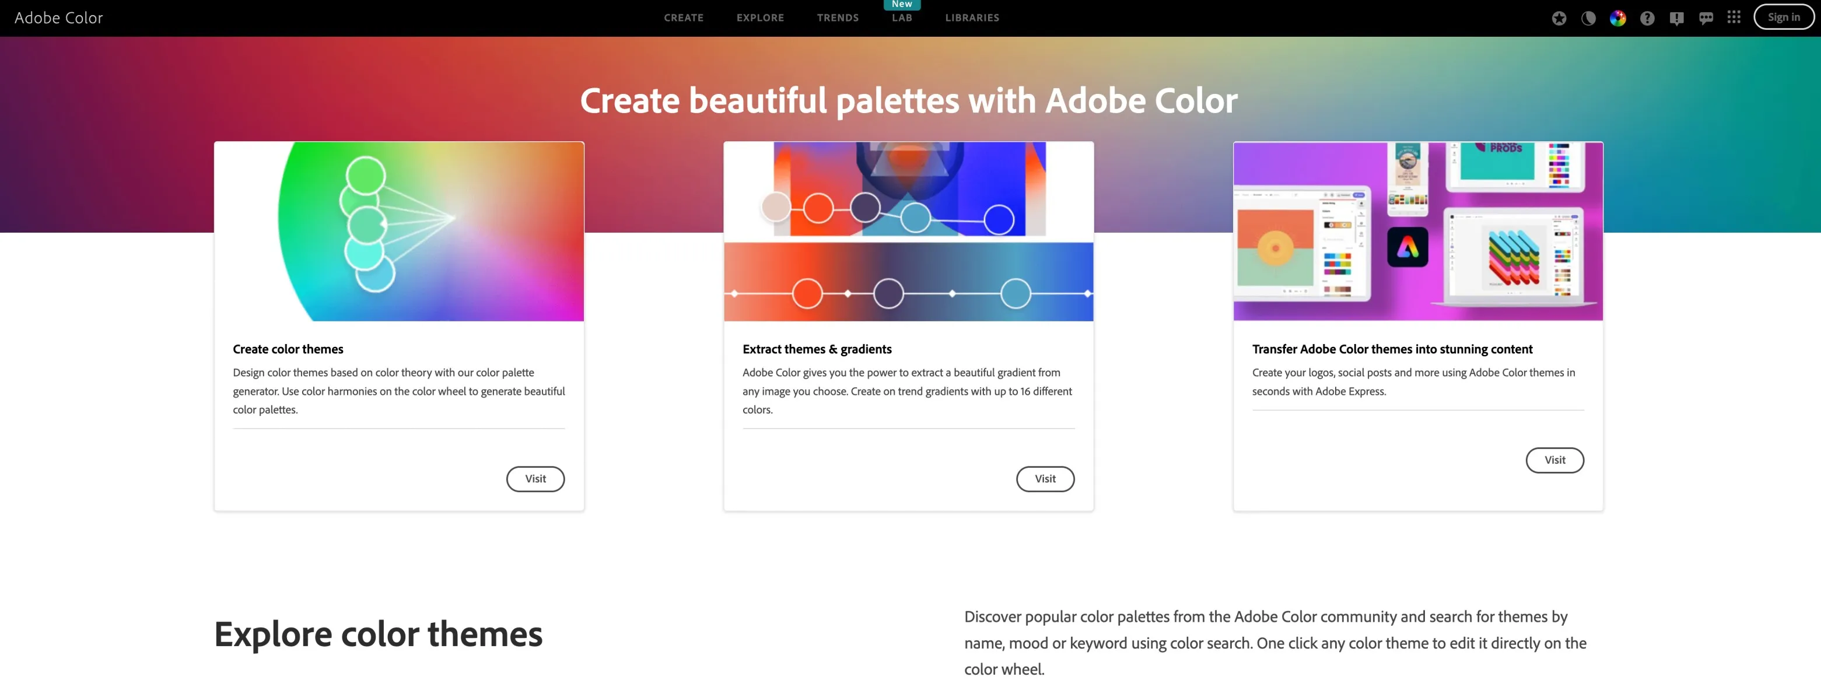Click the rainbow color wheel icon in the header
This screenshot has height=680, width=1821.
[1619, 17]
